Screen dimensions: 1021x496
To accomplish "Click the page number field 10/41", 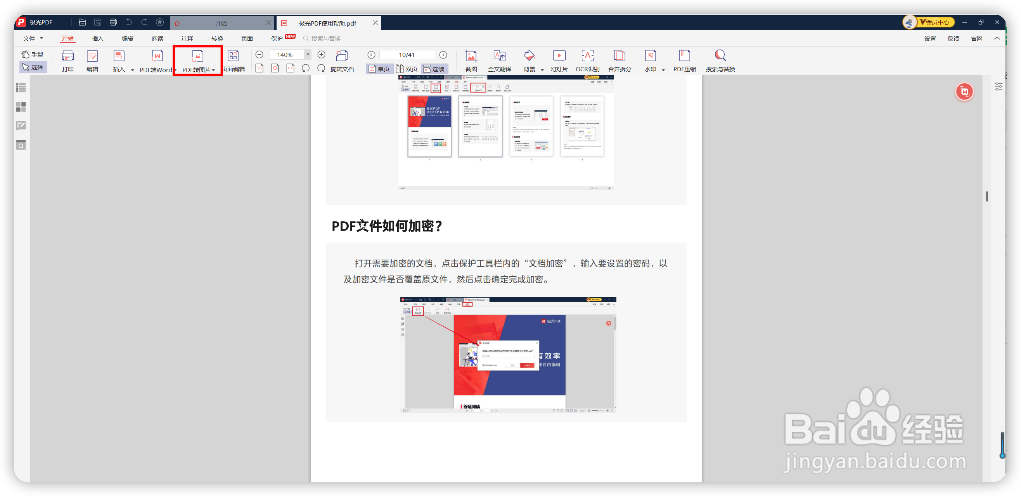I will 407,55.
